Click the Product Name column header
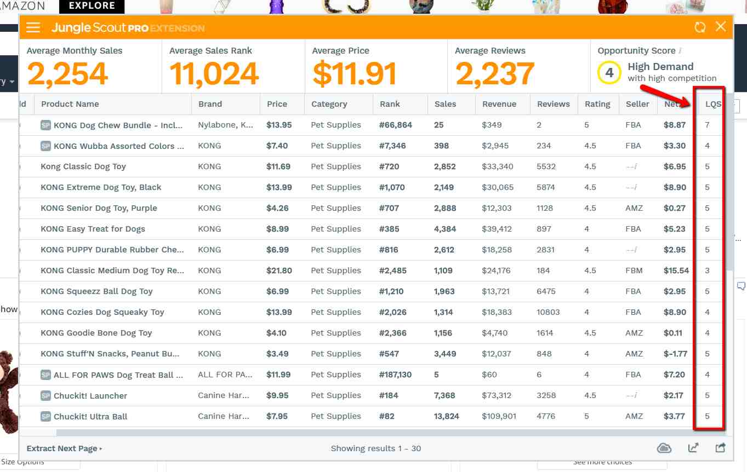Viewport: 747px width, 472px height. [70, 104]
